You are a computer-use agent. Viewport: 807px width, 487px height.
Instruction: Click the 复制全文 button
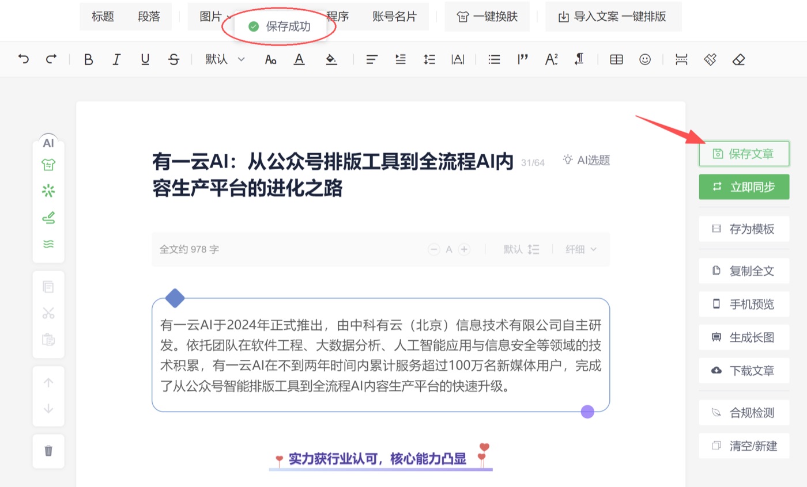[x=744, y=271]
